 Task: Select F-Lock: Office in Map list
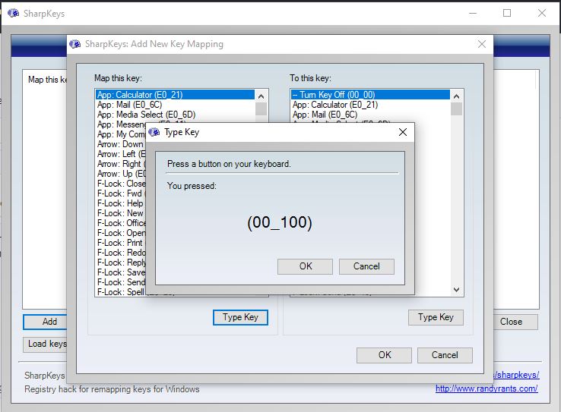[121, 223]
